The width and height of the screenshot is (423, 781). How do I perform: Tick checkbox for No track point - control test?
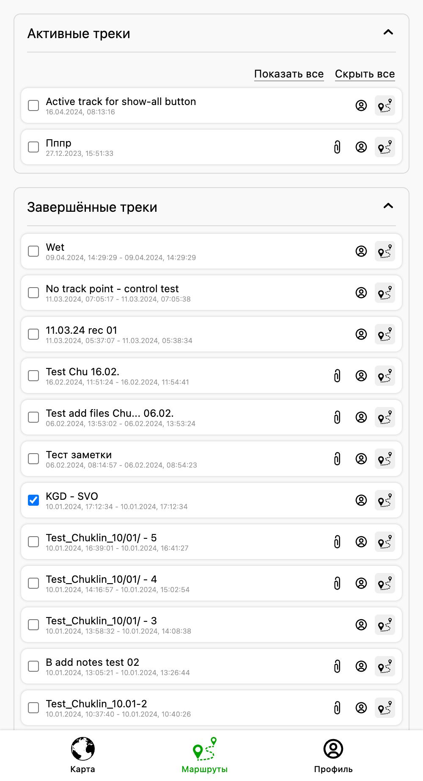[x=33, y=293]
